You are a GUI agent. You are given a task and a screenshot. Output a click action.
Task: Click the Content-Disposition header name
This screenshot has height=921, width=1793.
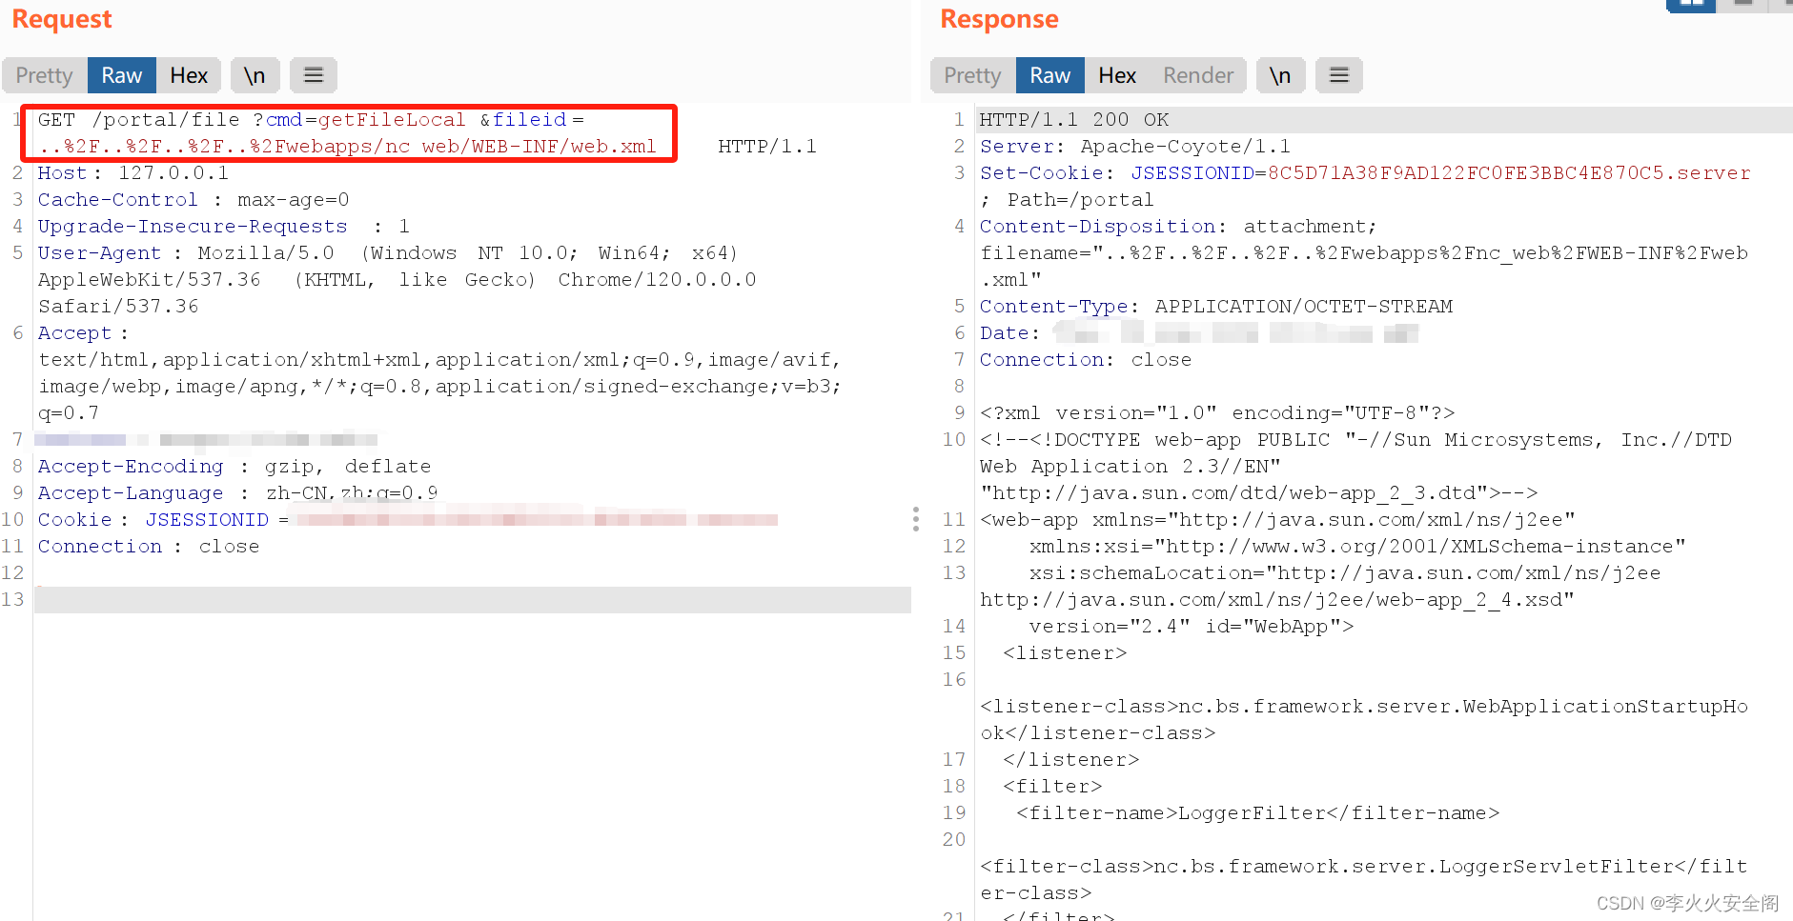tap(1098, 227)
